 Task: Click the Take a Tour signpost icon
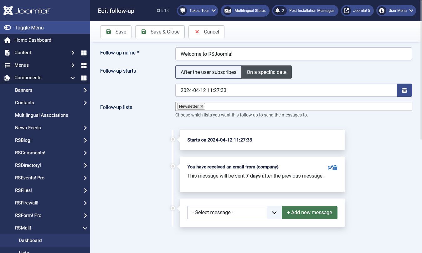click(183, 11)
